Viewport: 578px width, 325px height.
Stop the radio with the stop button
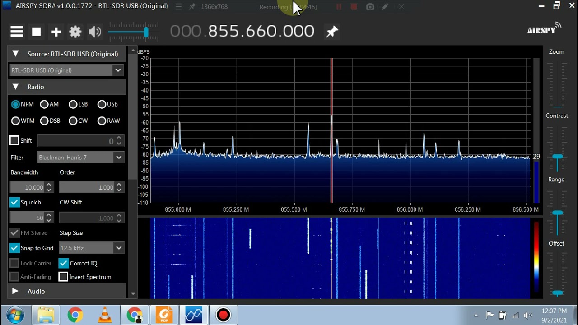tap(37, 32)
